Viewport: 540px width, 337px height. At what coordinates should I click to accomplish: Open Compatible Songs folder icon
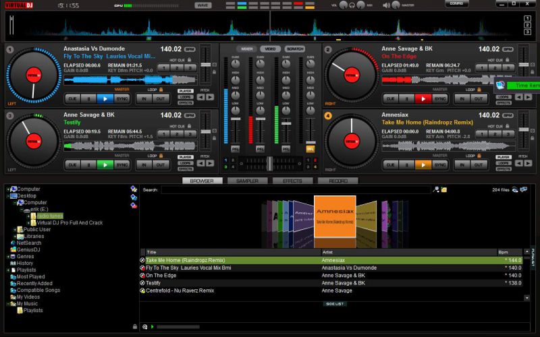pyautogui.click(x=13, y=290)
